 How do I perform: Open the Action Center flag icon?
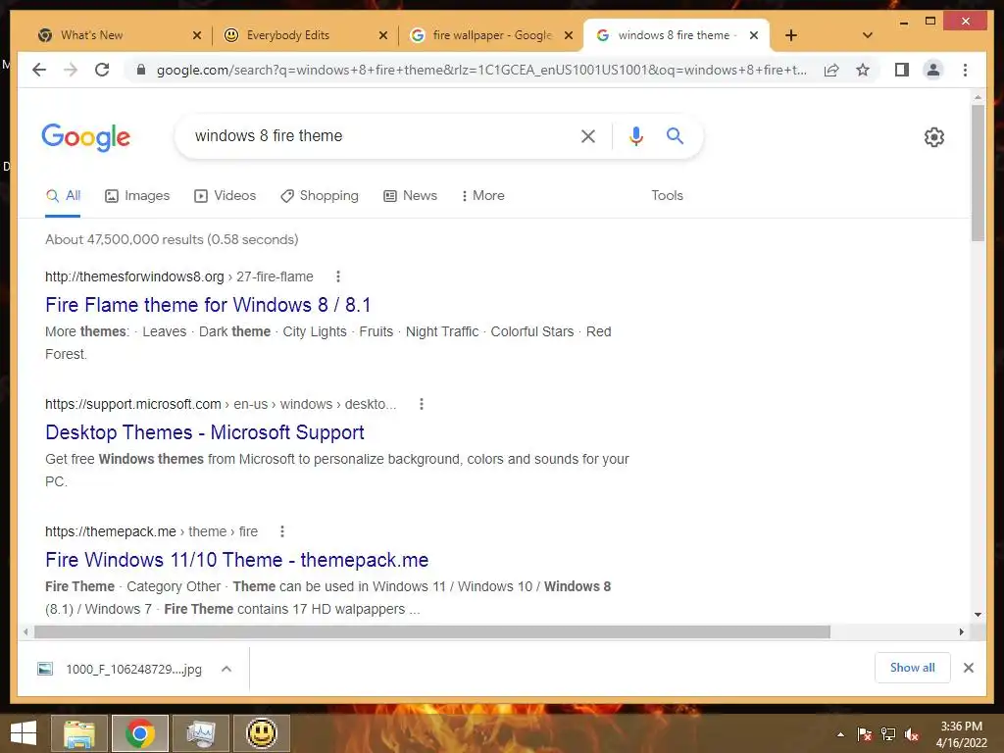tap(865, 734)
